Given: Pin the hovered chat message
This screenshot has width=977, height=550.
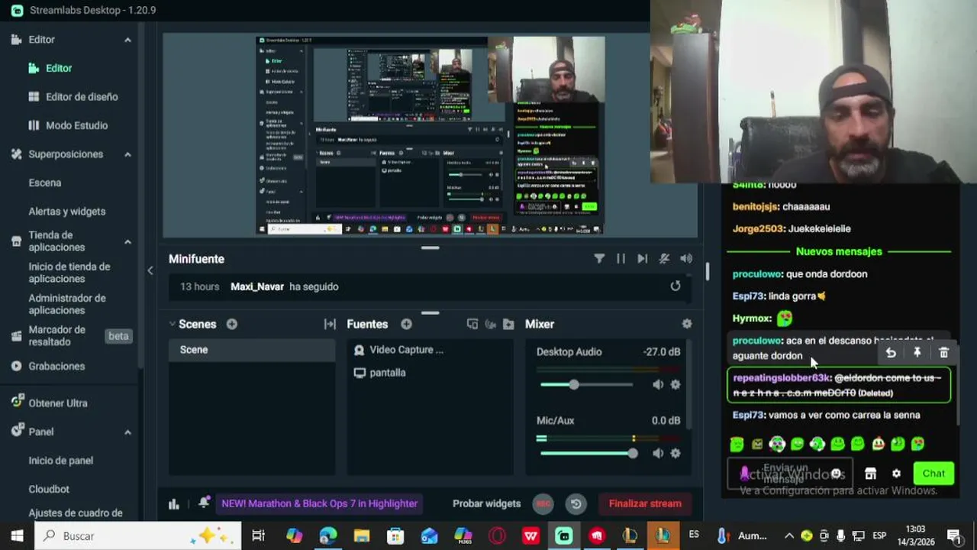Looking at the screenshot, I should click(x=917, y=352).
